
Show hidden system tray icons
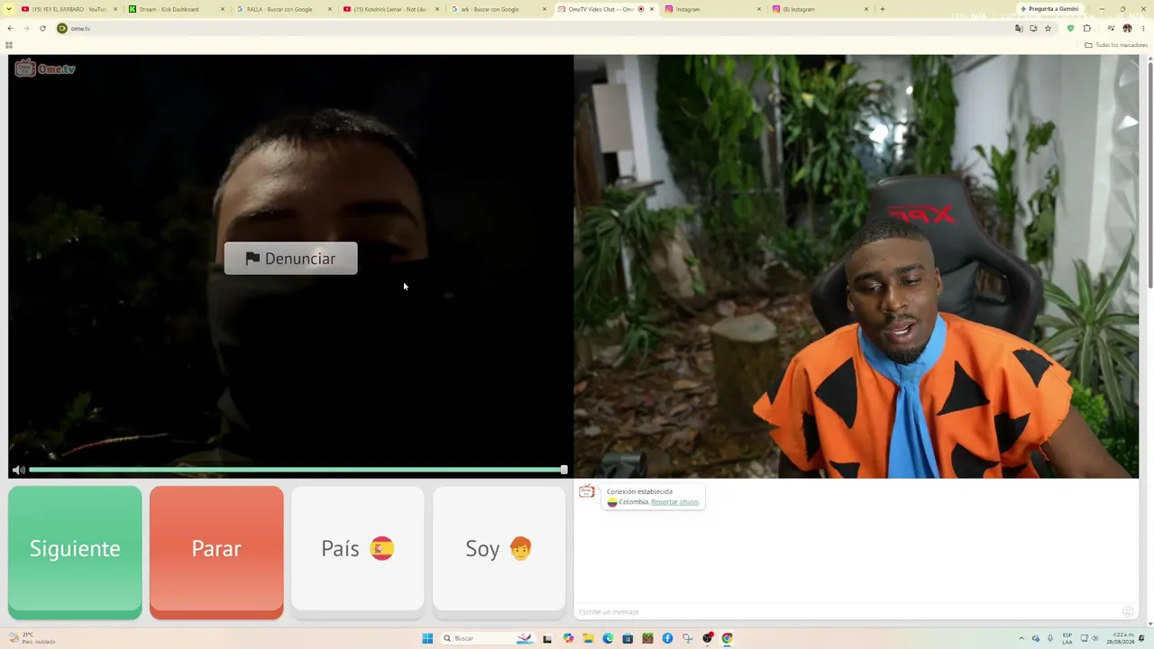click(x=1021, y=638)
